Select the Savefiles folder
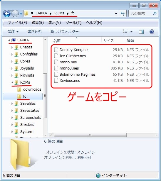 click(28, 104)
